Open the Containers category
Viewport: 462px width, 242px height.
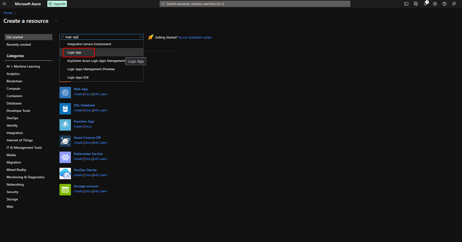pyautogui.click(x=14, y=96)
